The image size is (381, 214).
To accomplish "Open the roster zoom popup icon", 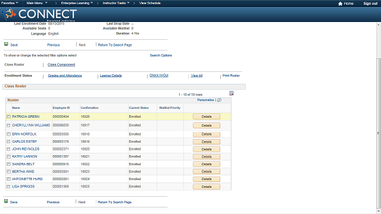I will pyautogui.click(x=219, y=100).
